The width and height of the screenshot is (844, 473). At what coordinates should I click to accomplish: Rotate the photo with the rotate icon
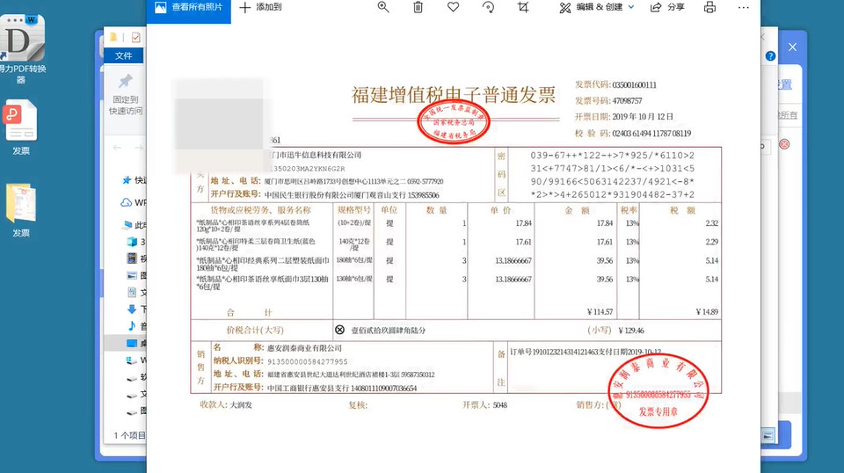(488, 7)
